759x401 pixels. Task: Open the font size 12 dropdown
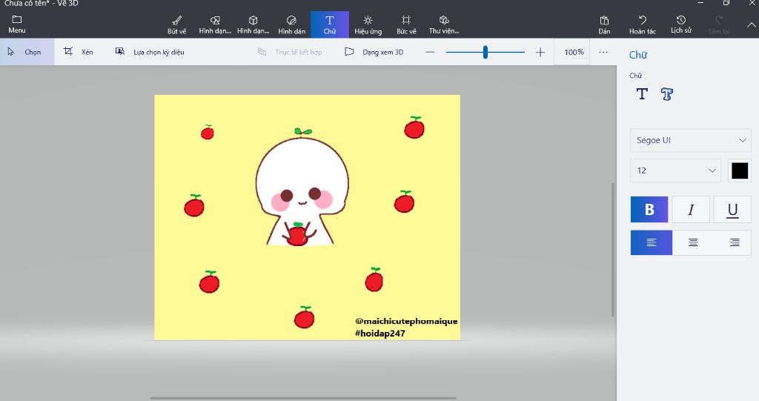point(675,170)
